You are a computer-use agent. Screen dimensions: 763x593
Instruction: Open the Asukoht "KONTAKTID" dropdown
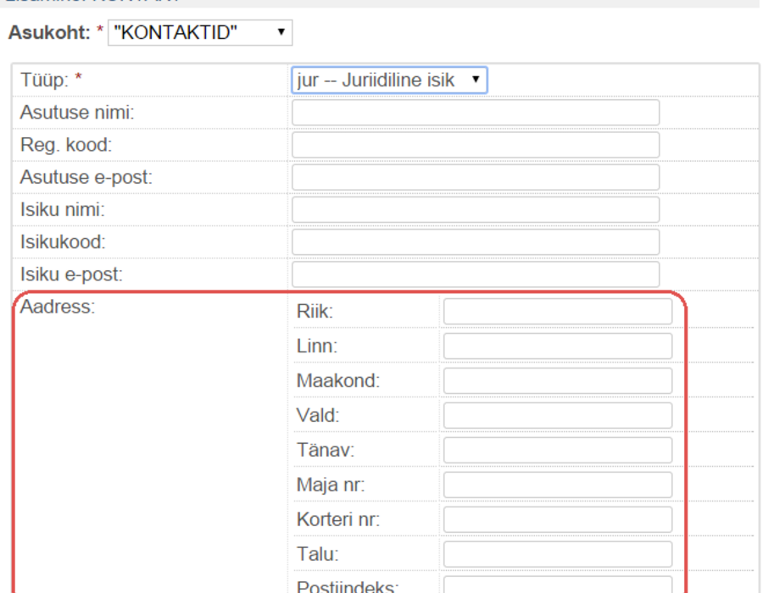pos(200,32)
